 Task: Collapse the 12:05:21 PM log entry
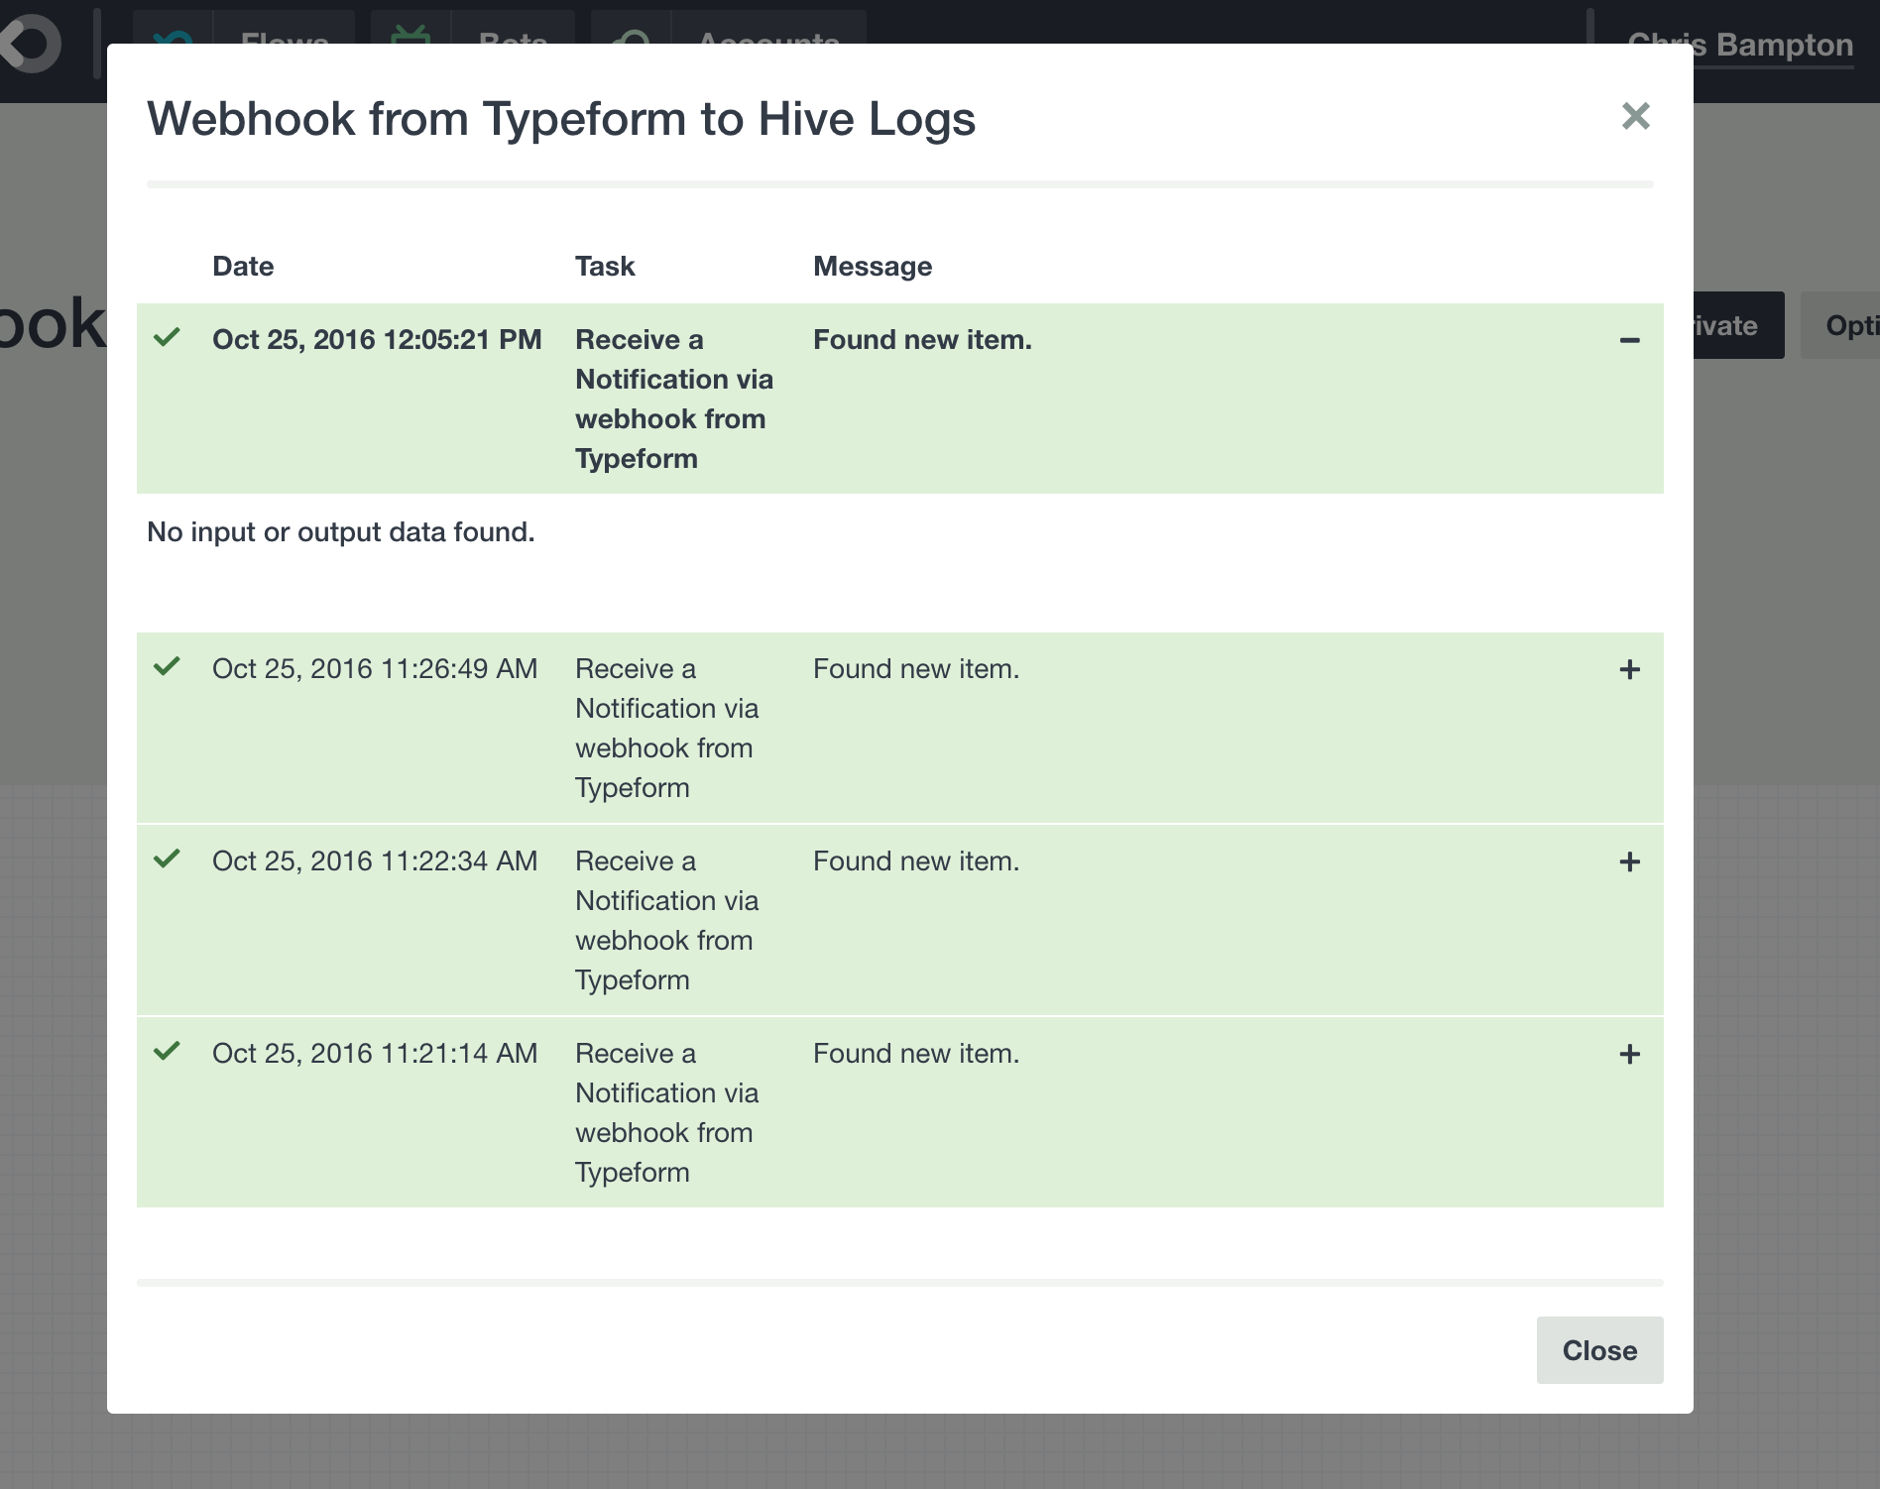tap(1629, 341)
